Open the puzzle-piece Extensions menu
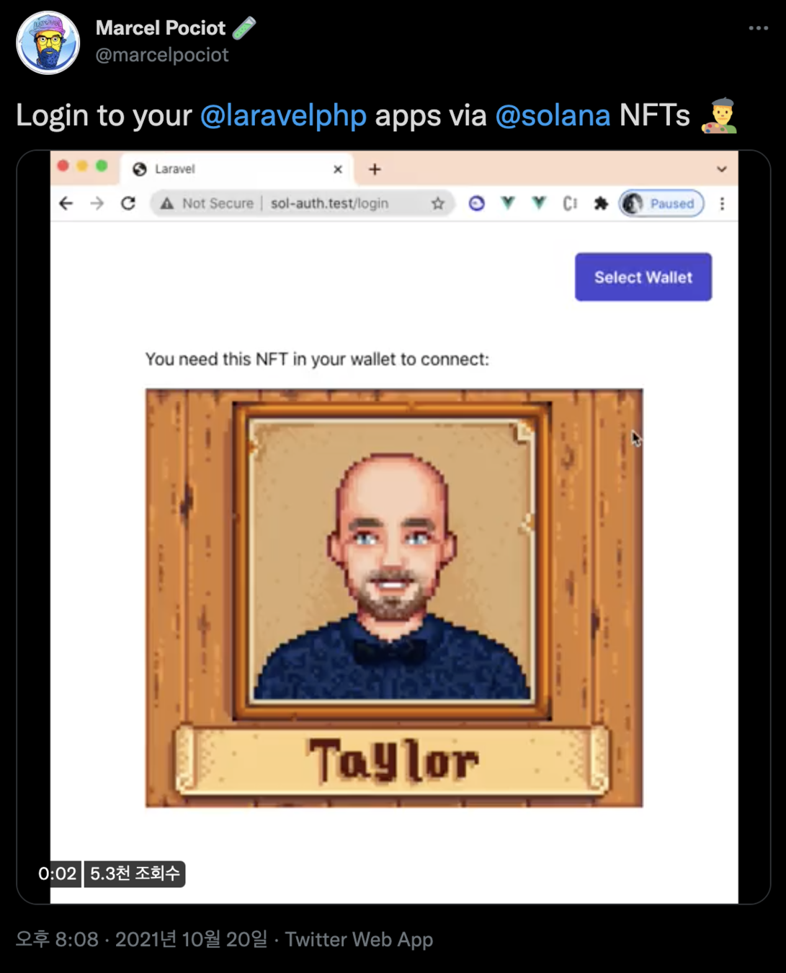786x973 pixels. click(601, 203)
